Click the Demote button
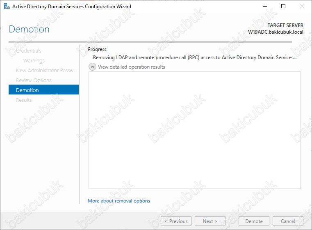 [x=254, y=221]
